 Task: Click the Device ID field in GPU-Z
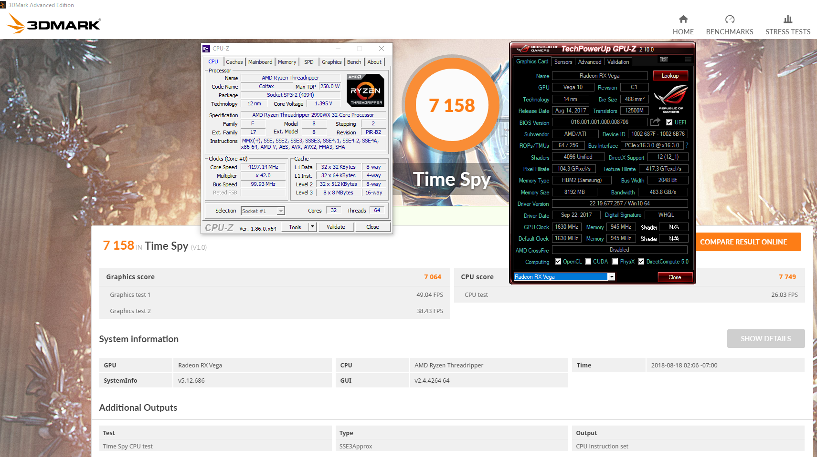[x=658, y=134]
